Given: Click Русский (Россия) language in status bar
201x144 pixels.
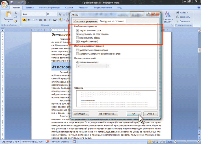Looking at the screenshot, I should click(60, 141).
